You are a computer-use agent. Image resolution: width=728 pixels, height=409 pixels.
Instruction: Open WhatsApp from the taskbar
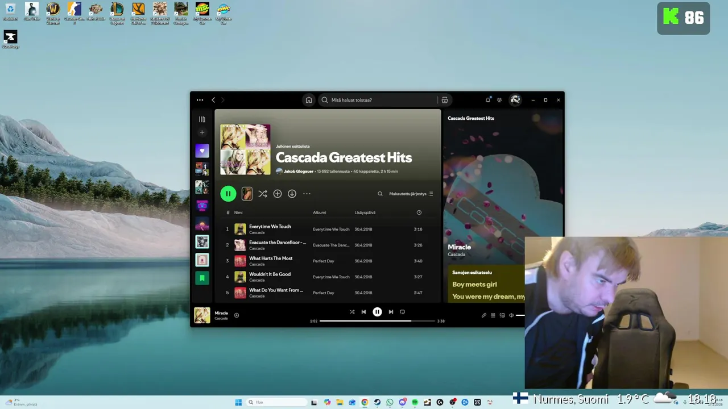pyautogui.click(x=390, y=402)
